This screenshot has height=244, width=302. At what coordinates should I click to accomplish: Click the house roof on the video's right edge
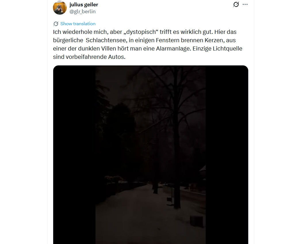coord(202,169)
